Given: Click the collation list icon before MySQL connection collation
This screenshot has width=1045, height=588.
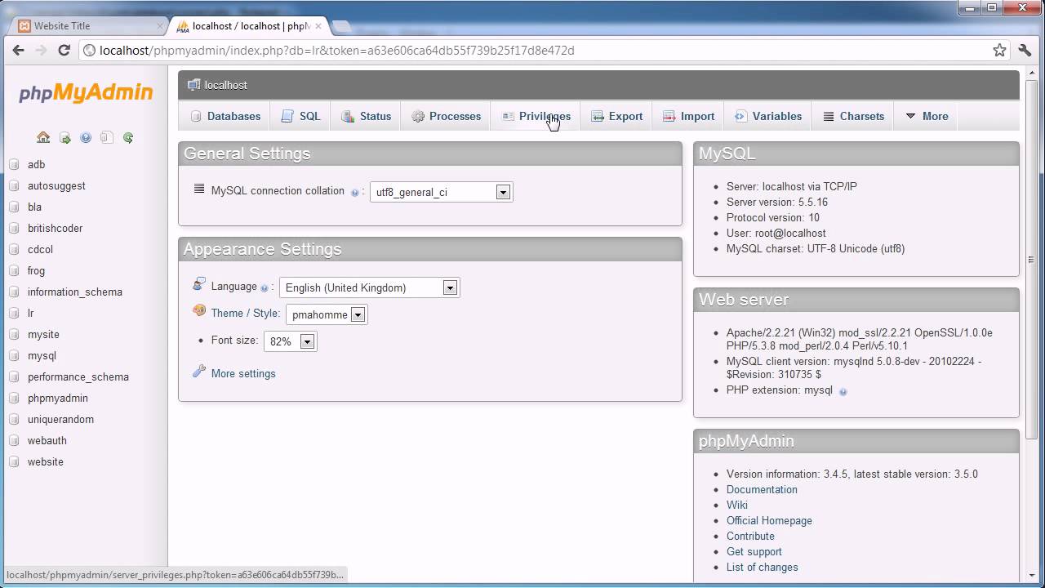Looking at the screenshot, I should [199, 189].
